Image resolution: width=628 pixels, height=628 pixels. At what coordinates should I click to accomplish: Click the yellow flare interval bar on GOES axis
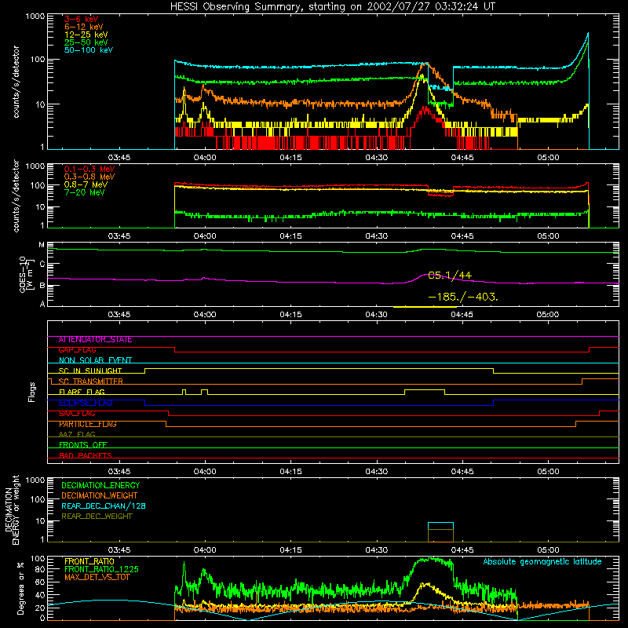click(425, 307)
